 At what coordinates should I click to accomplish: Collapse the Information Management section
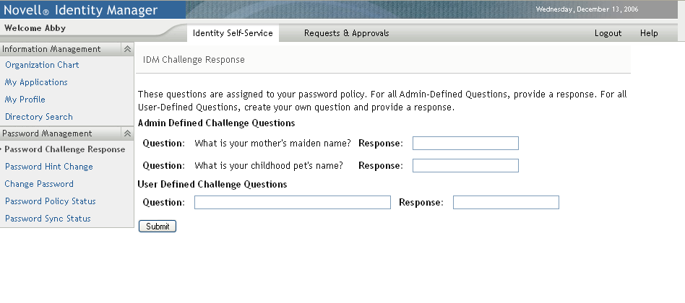tap(127, 49)
